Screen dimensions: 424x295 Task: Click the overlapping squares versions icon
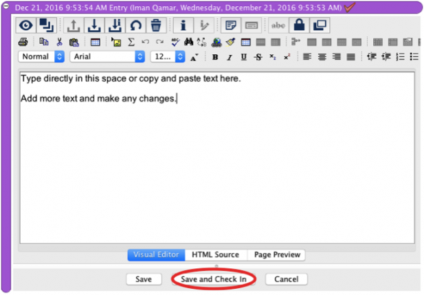click(47, 25)
